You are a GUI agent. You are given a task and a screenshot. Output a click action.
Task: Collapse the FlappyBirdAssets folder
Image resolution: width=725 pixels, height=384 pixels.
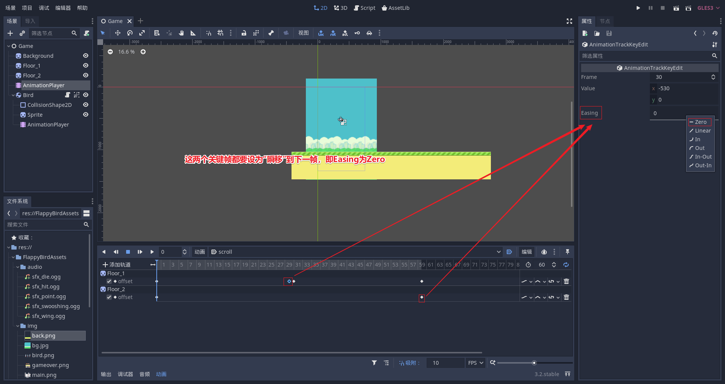point(13,257)
